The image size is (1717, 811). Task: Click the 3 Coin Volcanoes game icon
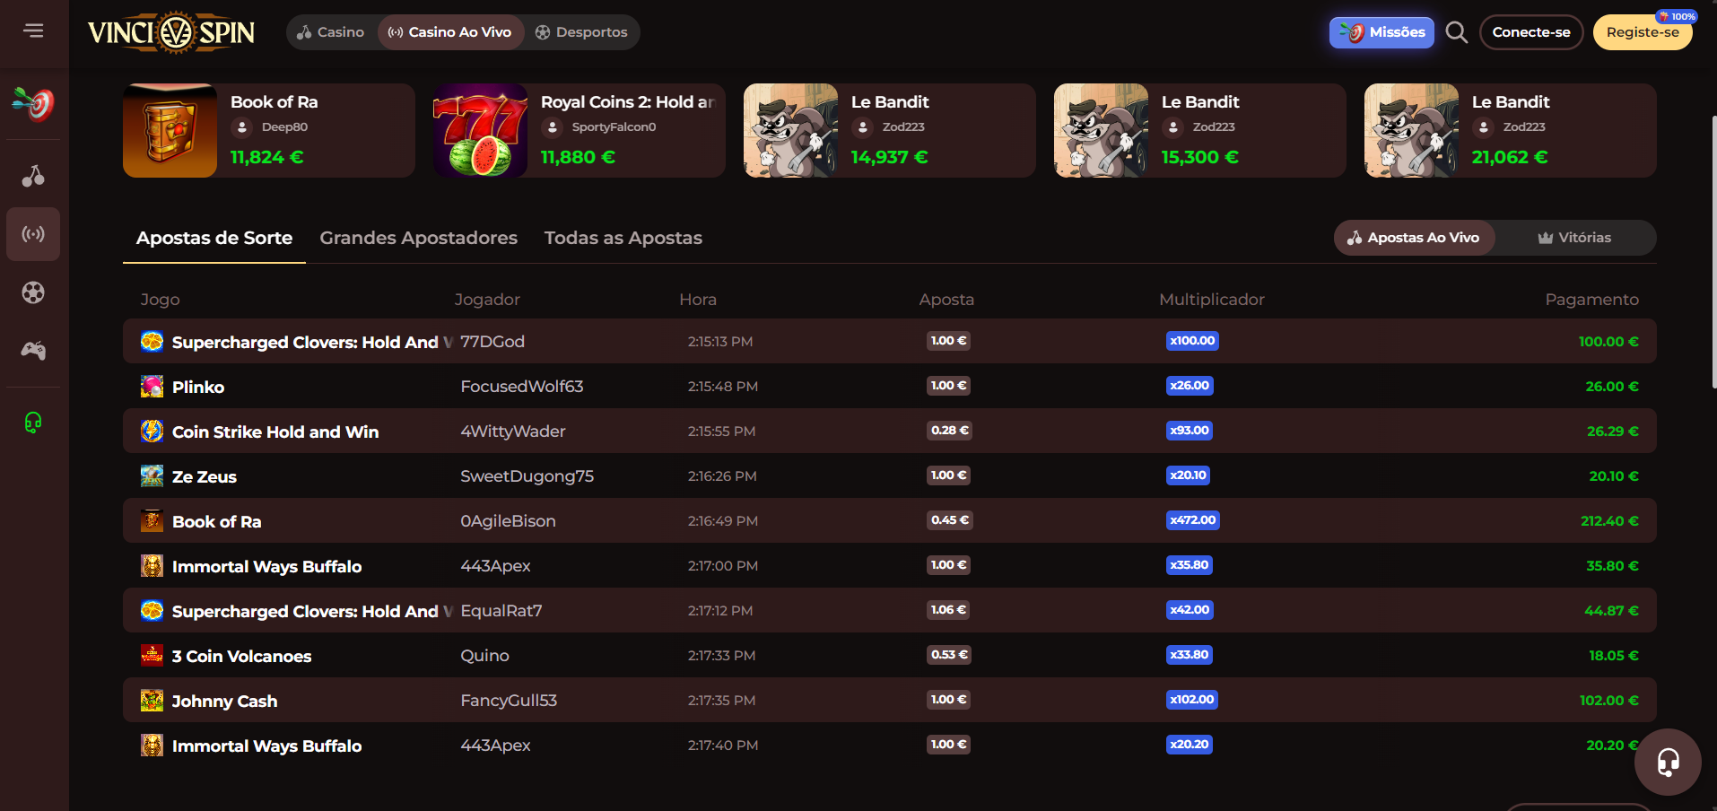pyautogui.click(x=152, y=655)
